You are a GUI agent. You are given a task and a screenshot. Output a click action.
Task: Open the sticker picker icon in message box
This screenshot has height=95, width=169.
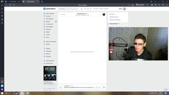click(x=96, y=87)
